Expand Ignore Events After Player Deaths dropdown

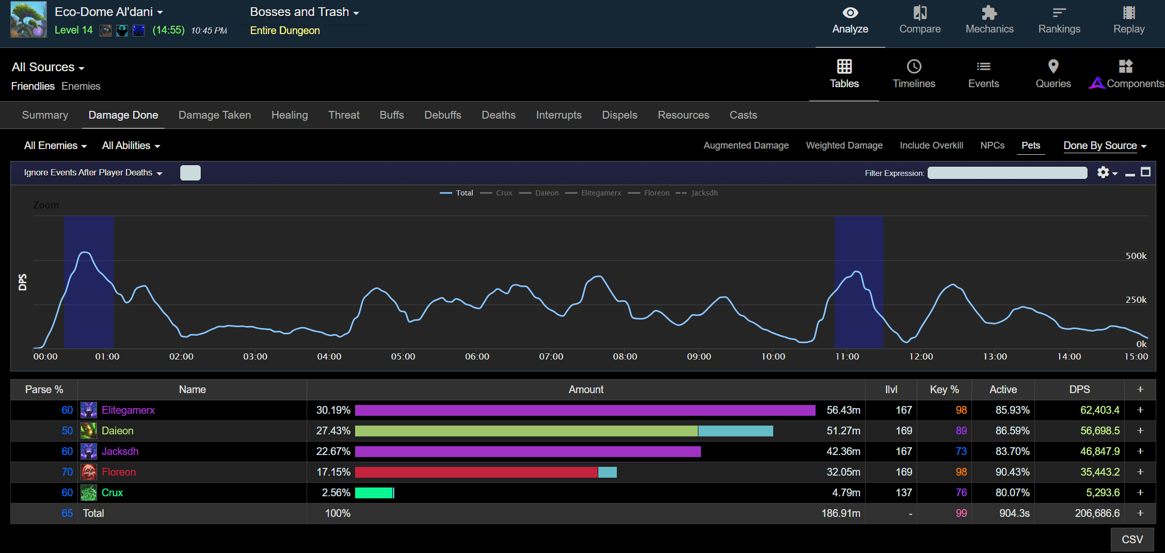point(93,173)
